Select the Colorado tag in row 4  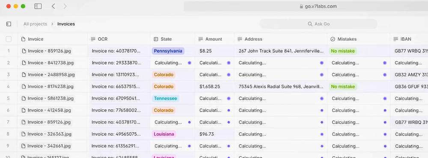(163, 87)
